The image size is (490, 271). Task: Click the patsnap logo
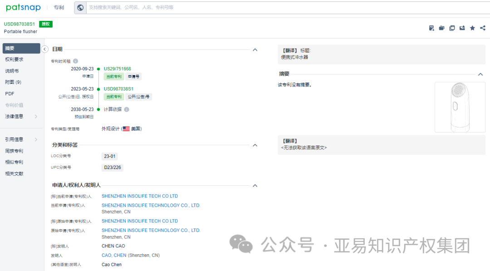23,7
